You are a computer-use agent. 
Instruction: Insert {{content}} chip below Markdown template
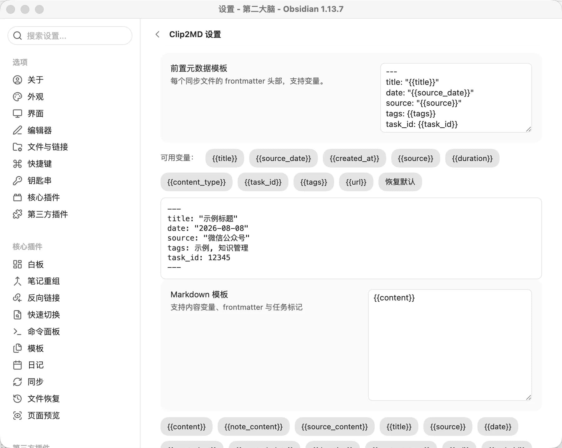coord(186,426)
